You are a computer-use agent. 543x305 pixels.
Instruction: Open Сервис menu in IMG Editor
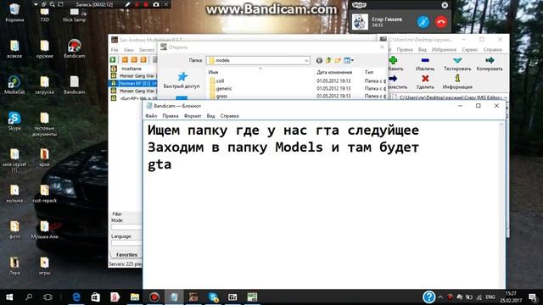point(469,50)
